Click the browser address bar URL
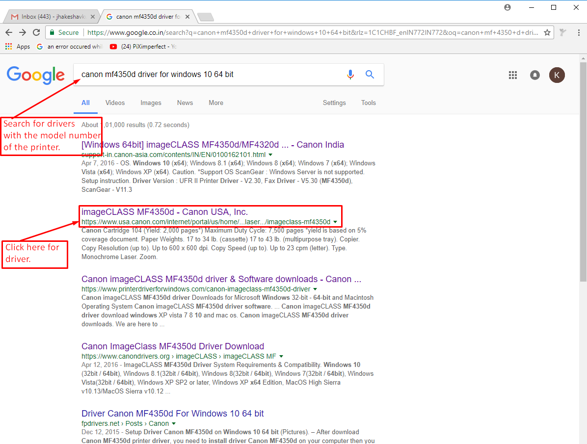This screenshot has height=444, width=587. click(x=313, y=32)
